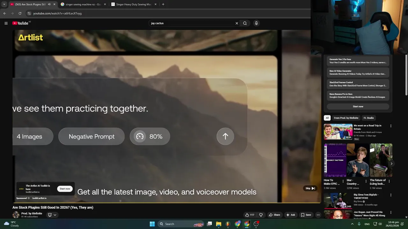Go forward a page in the browser
The height and width of the screenshot is (229, 408).
(12, 13)
